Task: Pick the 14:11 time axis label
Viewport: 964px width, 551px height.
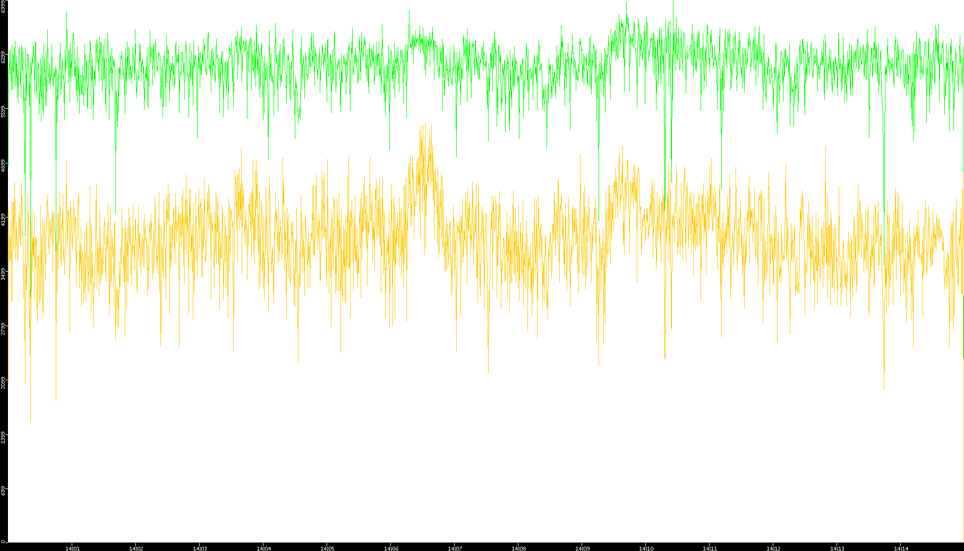Action: [x=710, y=548]
